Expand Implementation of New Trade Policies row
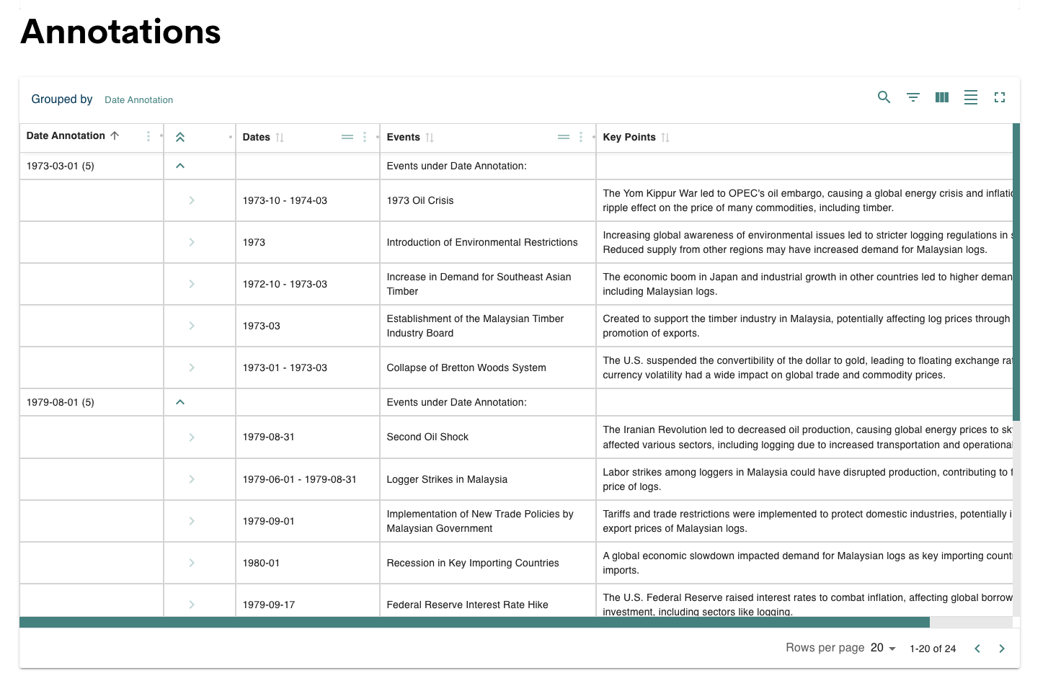Viewport: 1048px width, 686px height. (192, 521)
